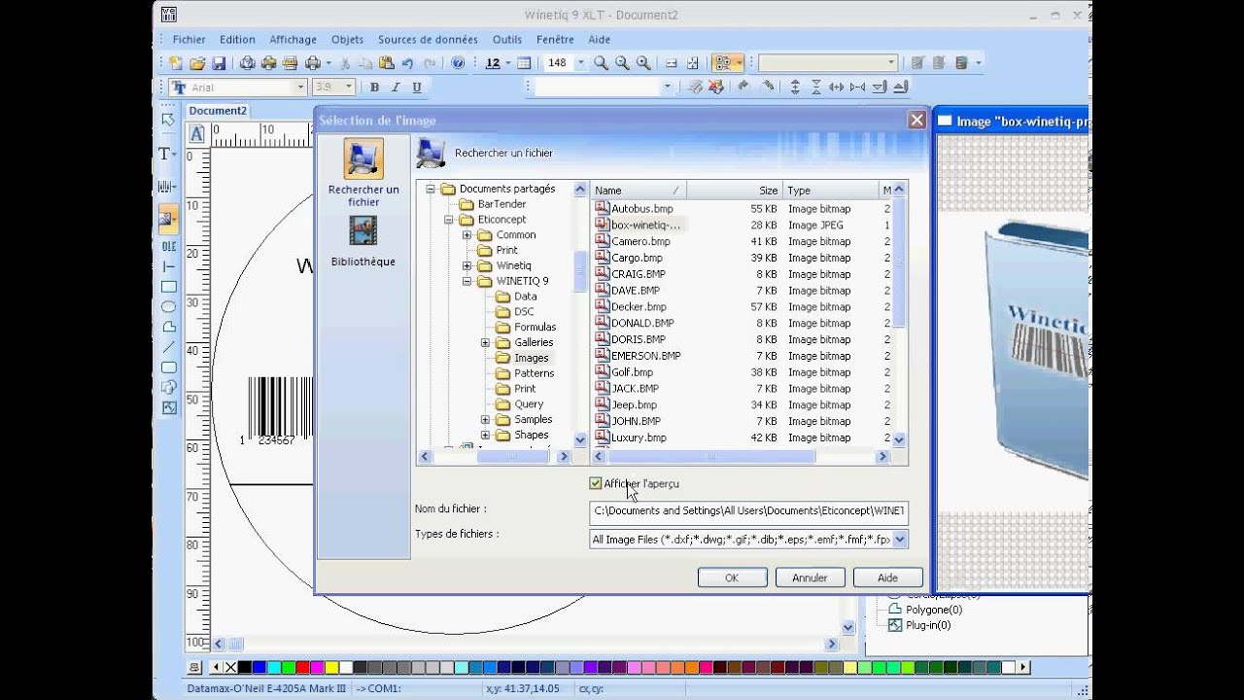
Task: Select the pointer selection tool
Action: [x=169, y=120]
